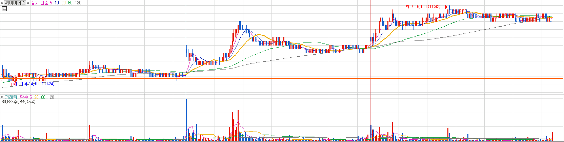Click the red B buy marker icon

(x=14, y=84)
